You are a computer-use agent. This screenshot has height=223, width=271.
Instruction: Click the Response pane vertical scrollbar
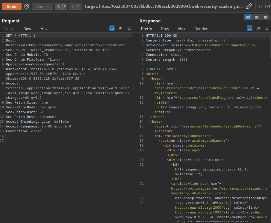[270, 46]
